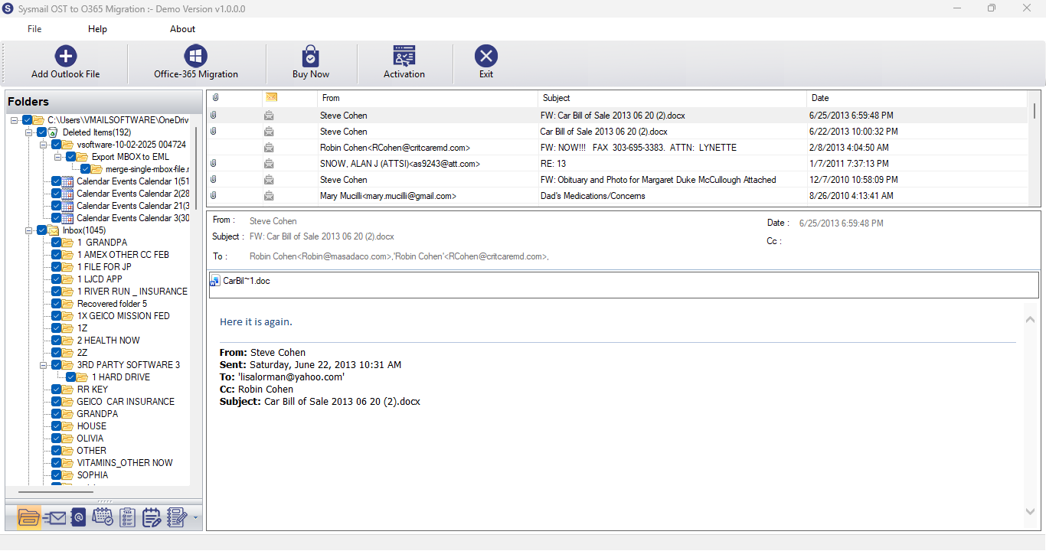Click the envelope icon in Robin Cohen message row

coord(270,148)
